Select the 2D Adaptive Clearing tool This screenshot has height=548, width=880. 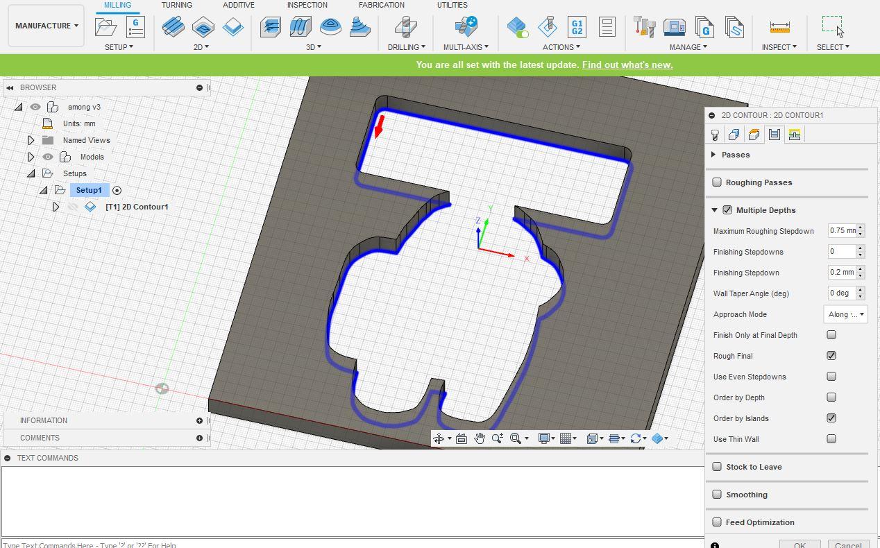[x=173, y=27]
